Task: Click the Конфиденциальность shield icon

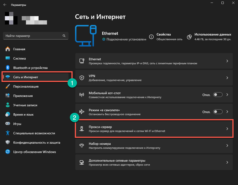Action: click(8, 142)
